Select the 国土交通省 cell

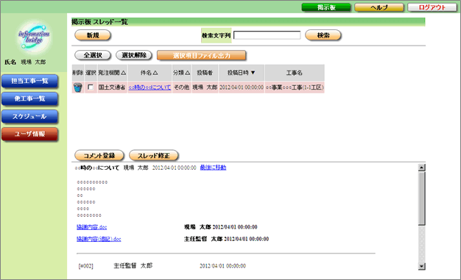pos(112,87)
